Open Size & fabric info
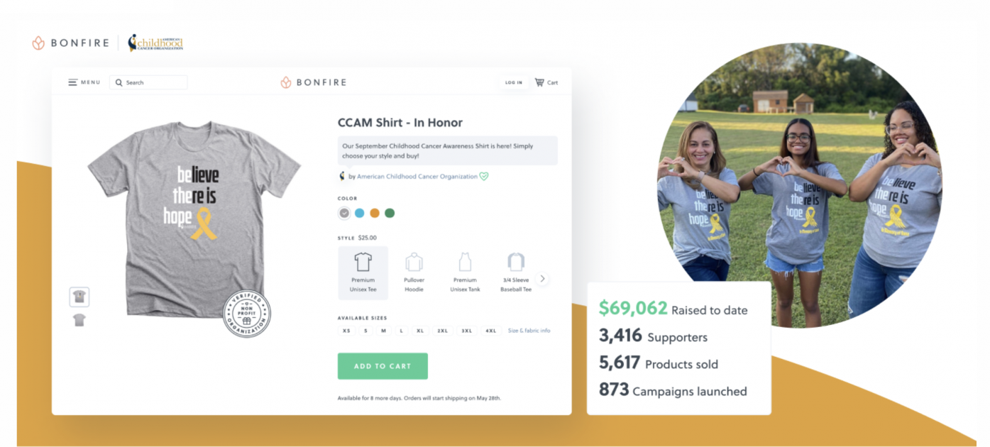Screen dimensions: 990x447 pos(529,331)
